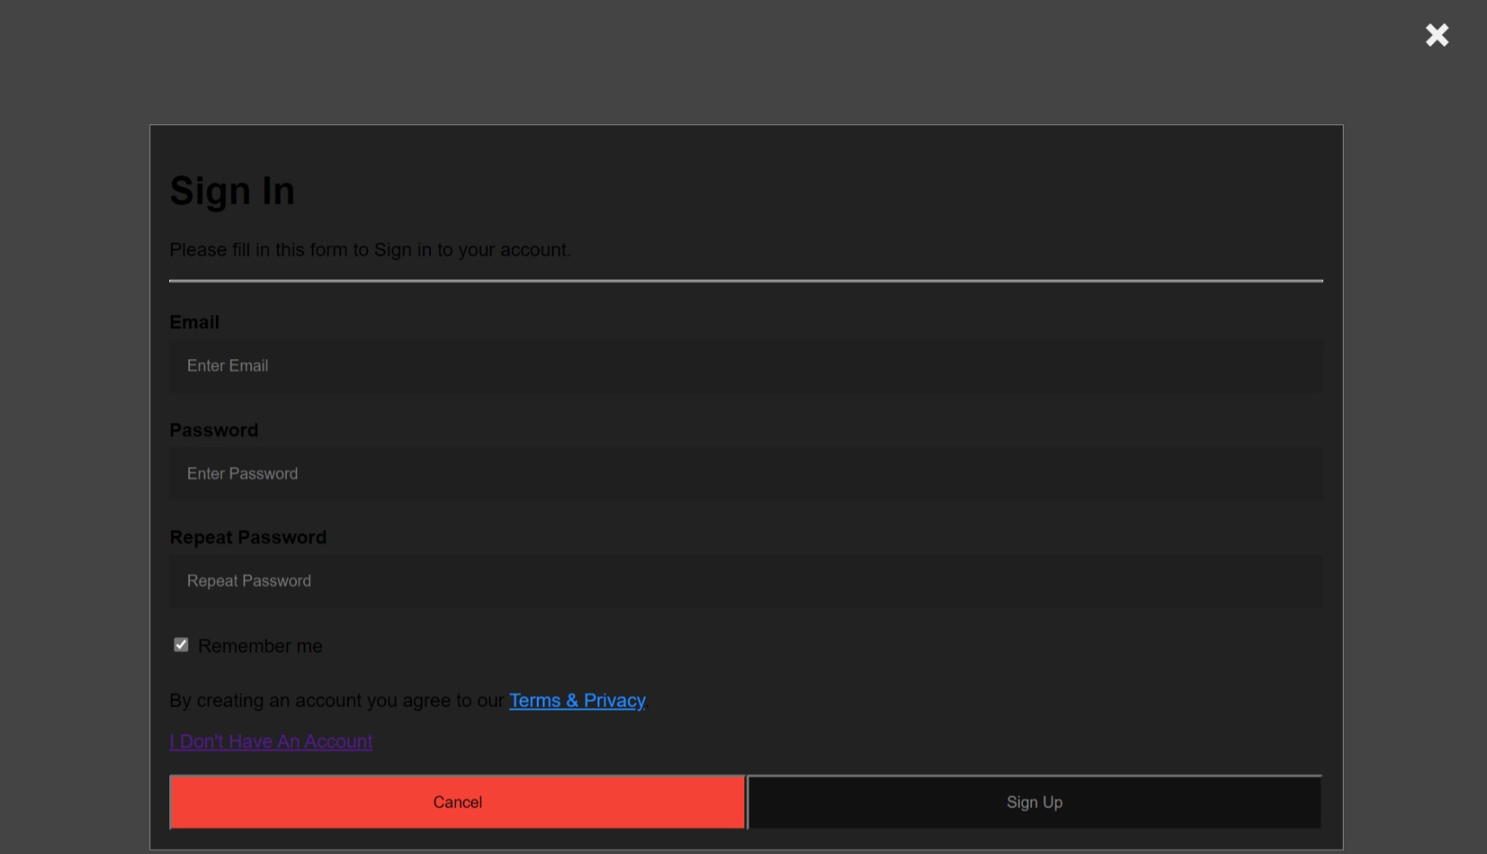Click the Email field label
Screen dimensions: 1487x854
coord(194,322)
